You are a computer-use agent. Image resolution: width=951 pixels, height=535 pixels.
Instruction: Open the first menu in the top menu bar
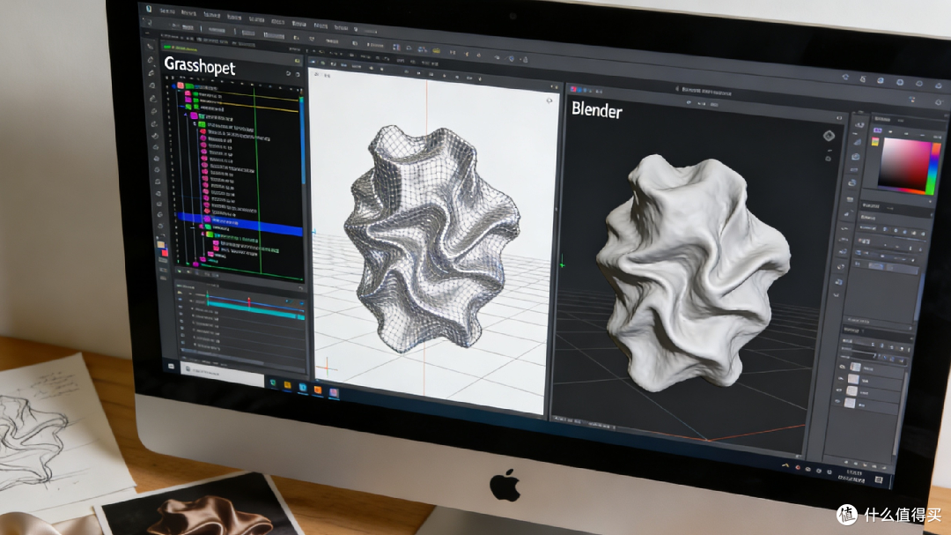[166, 11]
